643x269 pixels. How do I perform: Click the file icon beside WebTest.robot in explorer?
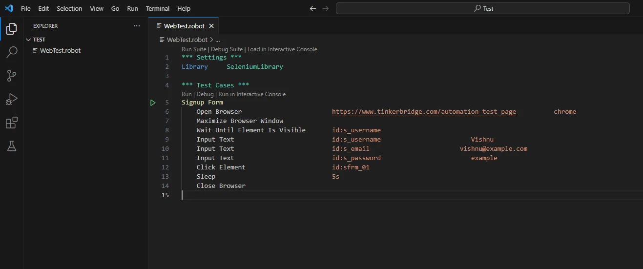(35, 50)
